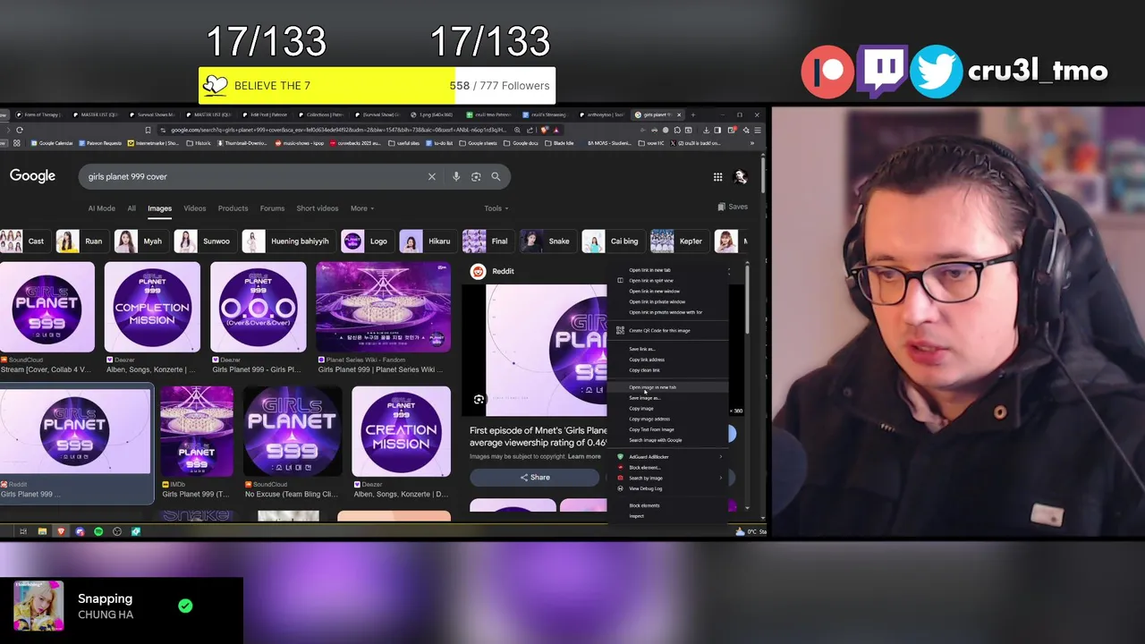Click the Reddit source icon in preview panel
1145x644 pixels.
coord(478,271)
